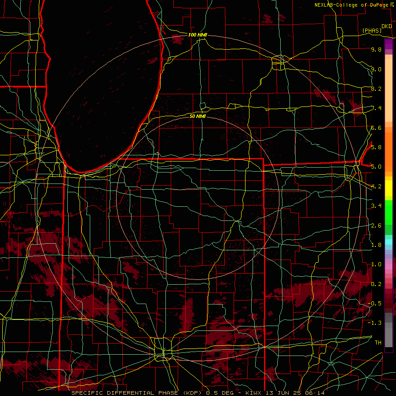Click the DKD legend heading
396x396 pixels.
386,26
